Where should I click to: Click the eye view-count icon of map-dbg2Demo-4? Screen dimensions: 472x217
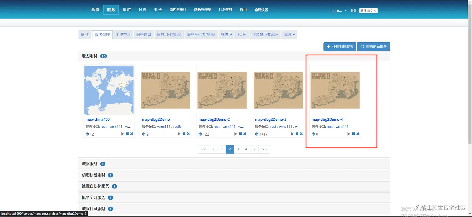tap(313, 134)
